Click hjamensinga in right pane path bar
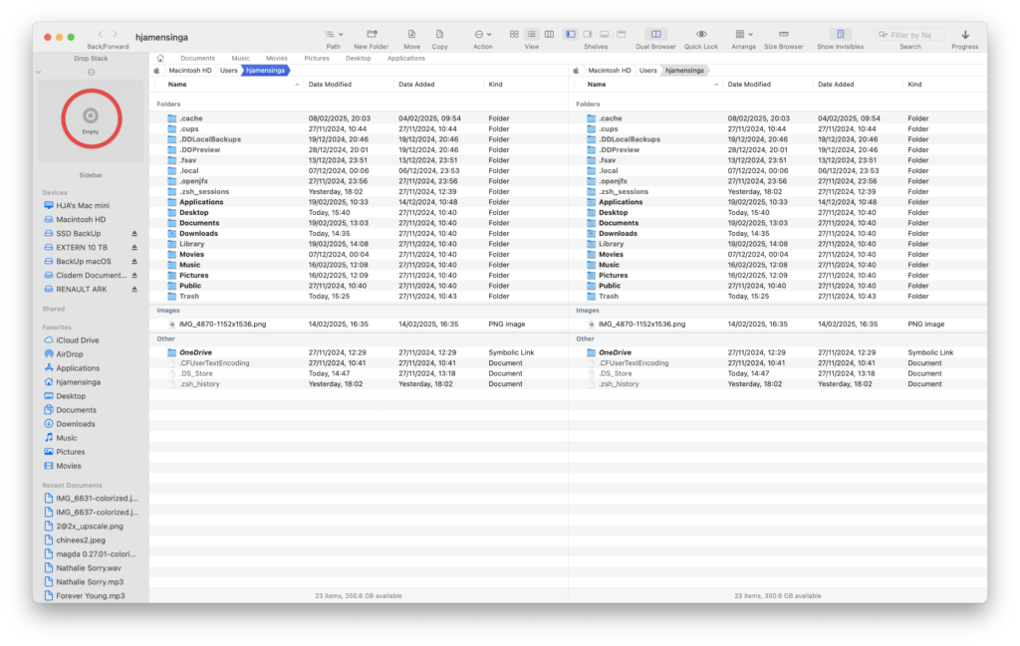The width and height of the screenshot is (1020, 646). (x=685, y=71)
